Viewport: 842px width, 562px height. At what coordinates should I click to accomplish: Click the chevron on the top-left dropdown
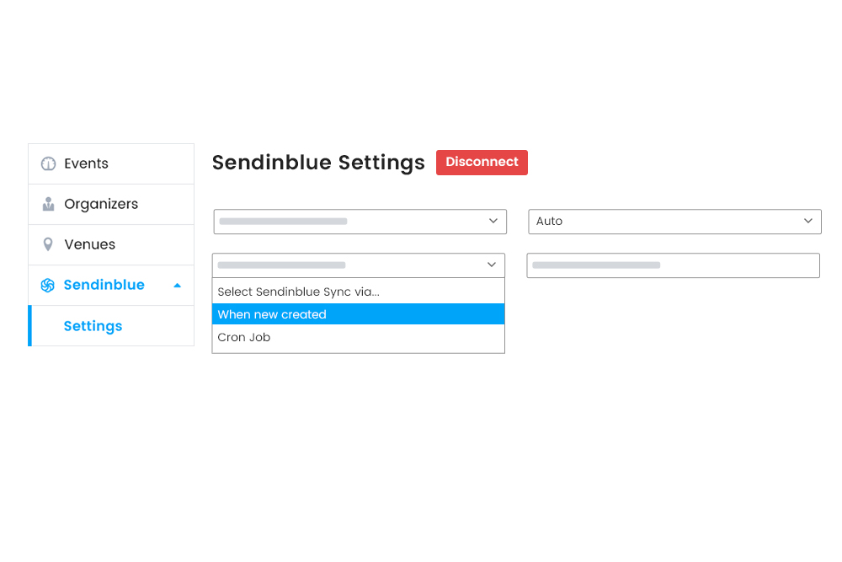pos(493,222)
